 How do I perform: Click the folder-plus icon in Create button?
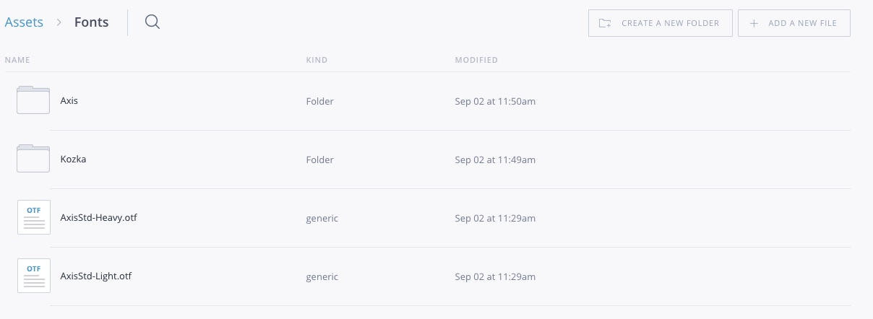[605, 23]
